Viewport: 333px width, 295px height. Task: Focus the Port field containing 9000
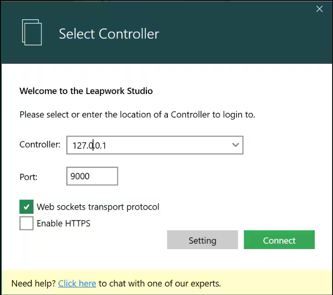92,176
